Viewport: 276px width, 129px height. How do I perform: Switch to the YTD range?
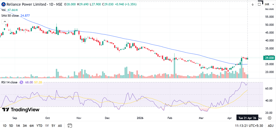point(39,125)
